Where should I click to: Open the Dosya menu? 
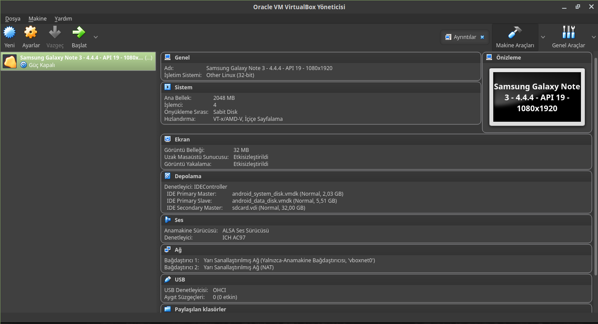coord(13,19)
